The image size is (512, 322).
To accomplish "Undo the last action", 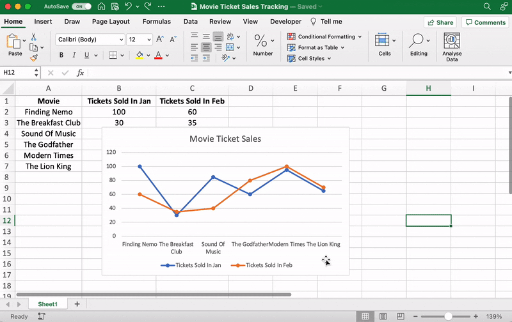I will click(x=129, y=6).
